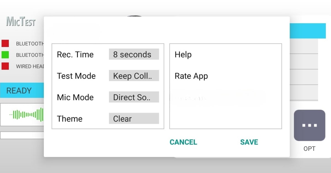
Task: Click the green audio waveform display
Action: 27,115
